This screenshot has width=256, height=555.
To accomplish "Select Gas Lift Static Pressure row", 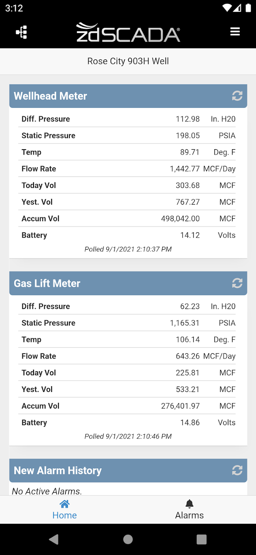I will [x=128, y=323].
